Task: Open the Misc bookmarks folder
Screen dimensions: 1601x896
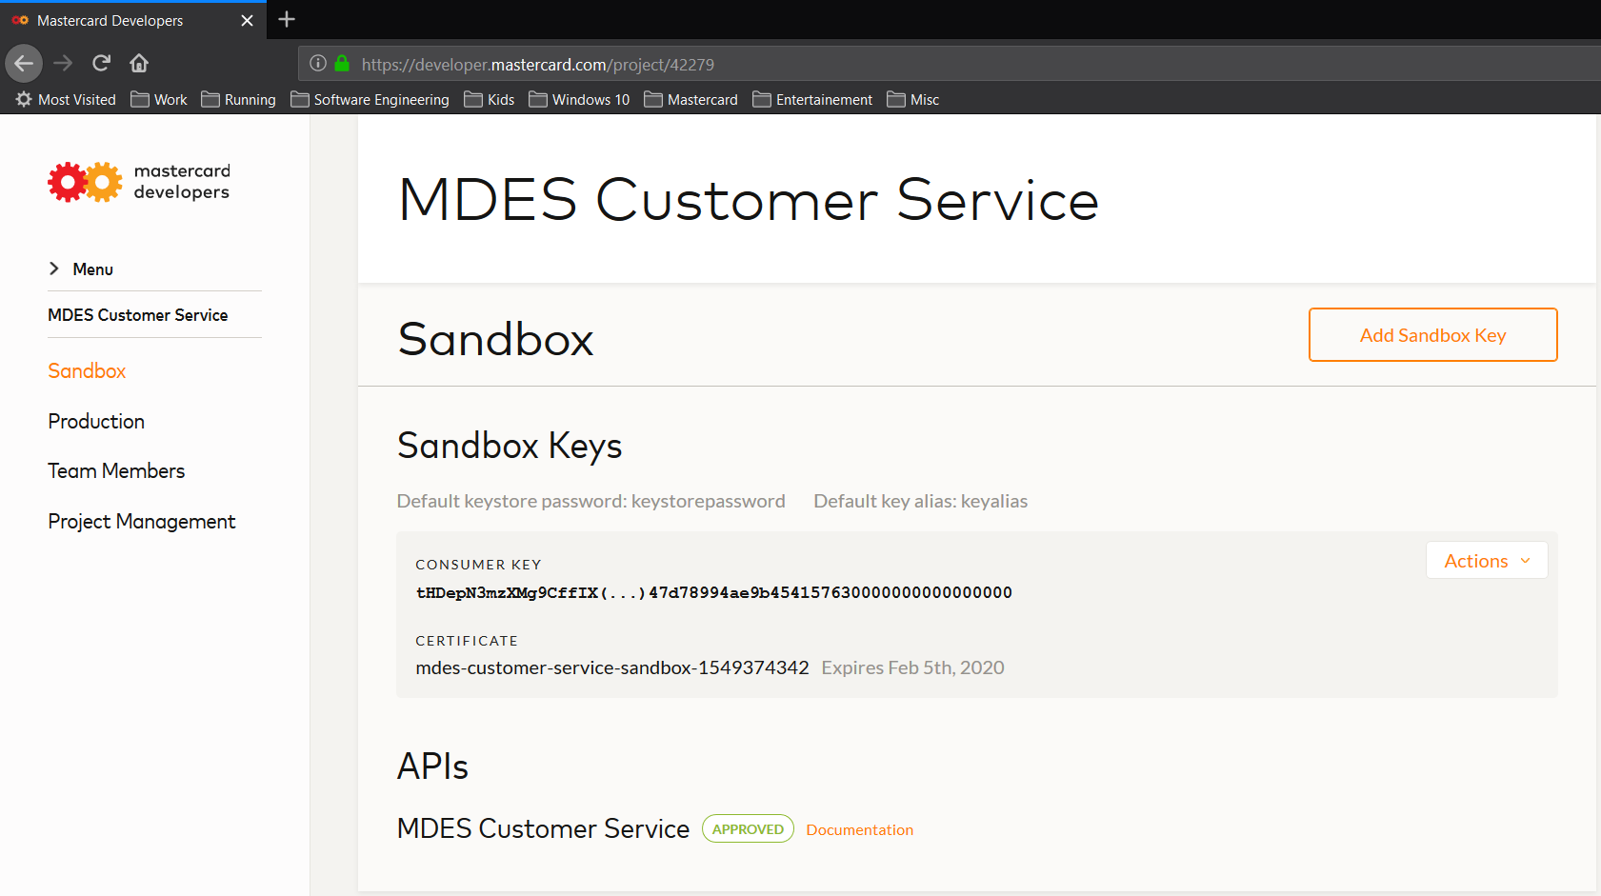Action: [913, 99]
